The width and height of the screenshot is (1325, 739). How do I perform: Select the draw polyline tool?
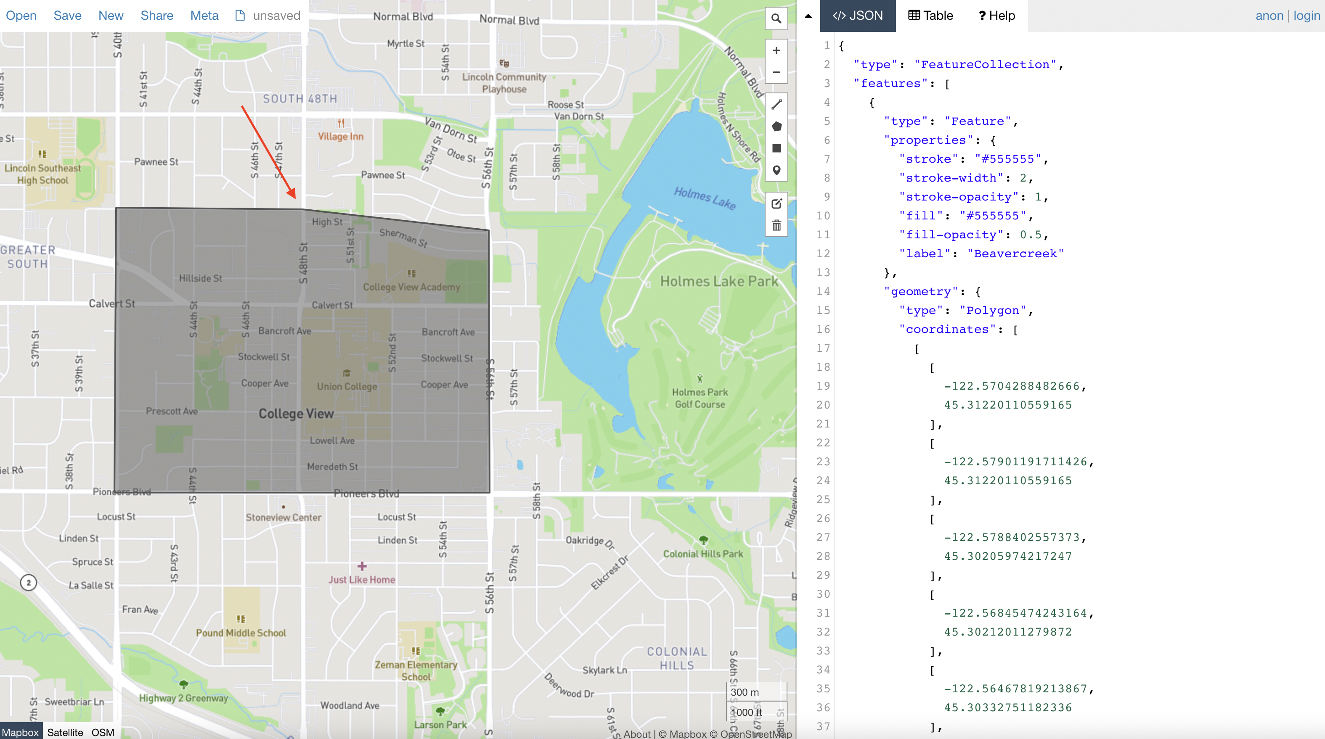(776, 104)
